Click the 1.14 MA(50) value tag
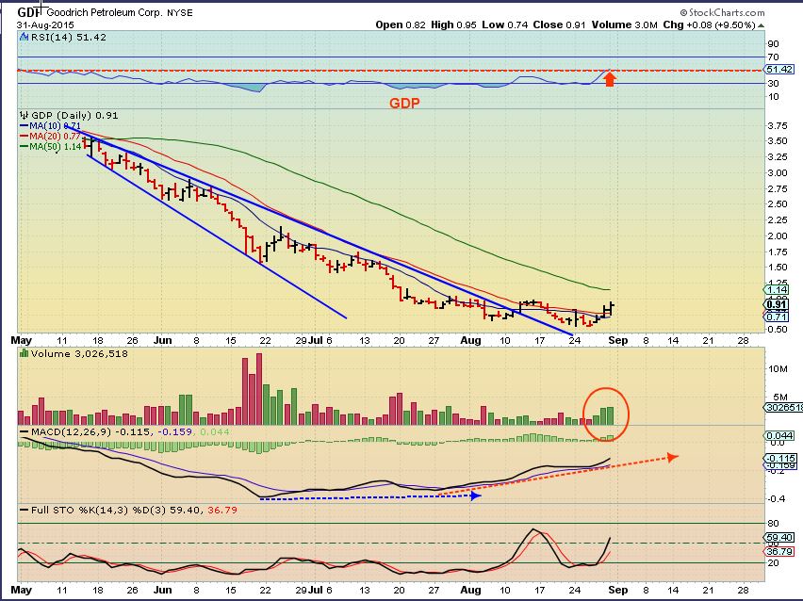The image size is (803, 601). point(776,290)
